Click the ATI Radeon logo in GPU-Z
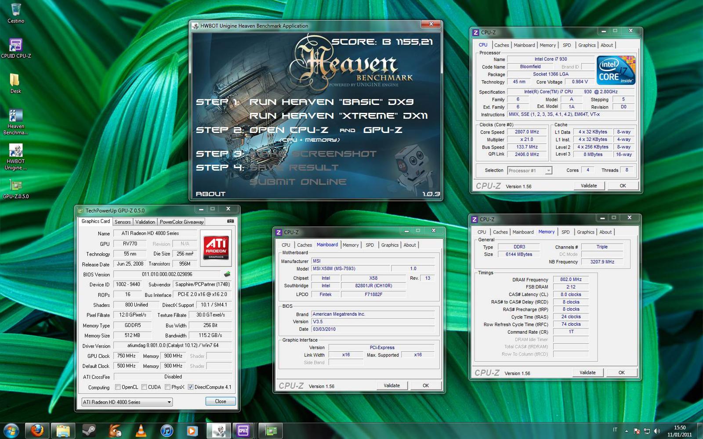Viewport: 703px width, 439px height. pyautogui.click(x=216, y=247)
